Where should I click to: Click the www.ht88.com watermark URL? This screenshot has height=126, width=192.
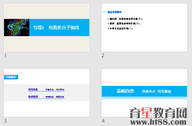tap(158, 122)
